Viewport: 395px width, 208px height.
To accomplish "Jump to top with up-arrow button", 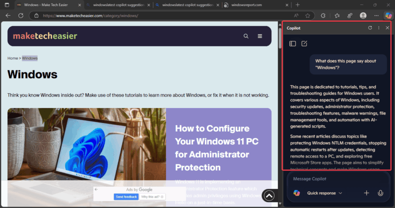I will pos(269,196).
